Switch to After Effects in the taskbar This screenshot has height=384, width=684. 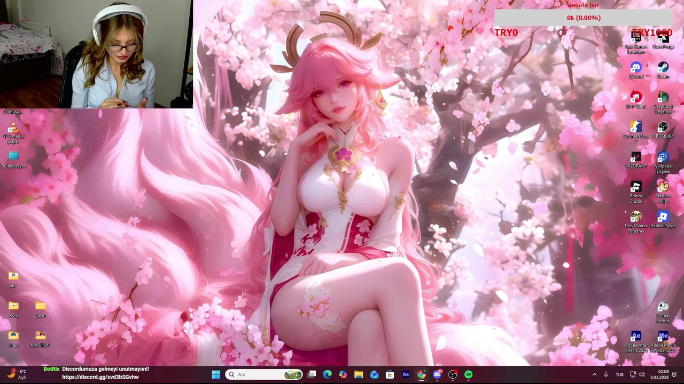pyautogui.click(x=406, y=374)
